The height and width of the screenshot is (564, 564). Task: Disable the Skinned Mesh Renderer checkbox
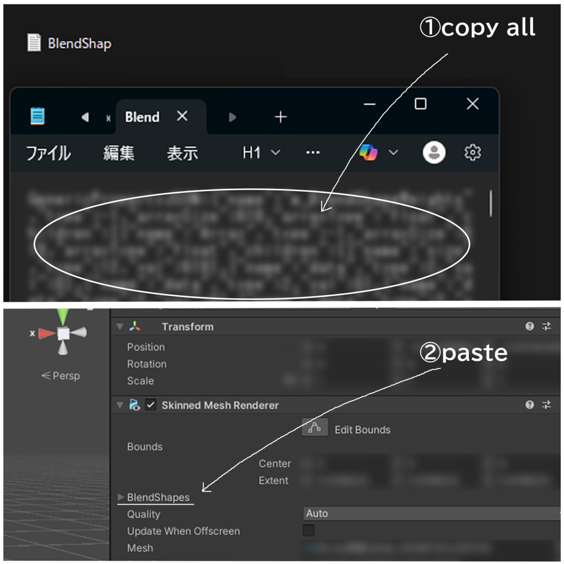(150, 405)
